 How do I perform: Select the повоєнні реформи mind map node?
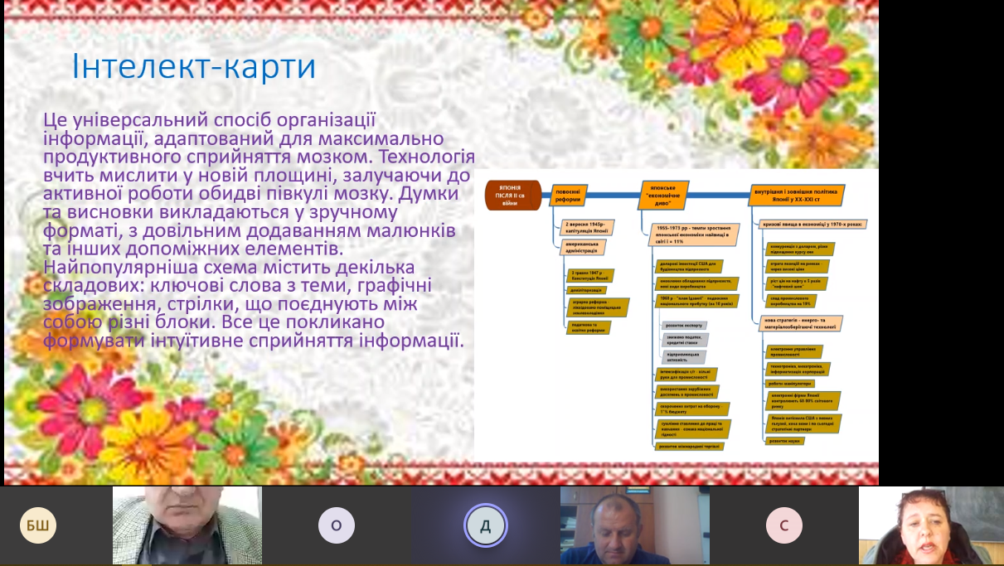click(x=570, y=195)
